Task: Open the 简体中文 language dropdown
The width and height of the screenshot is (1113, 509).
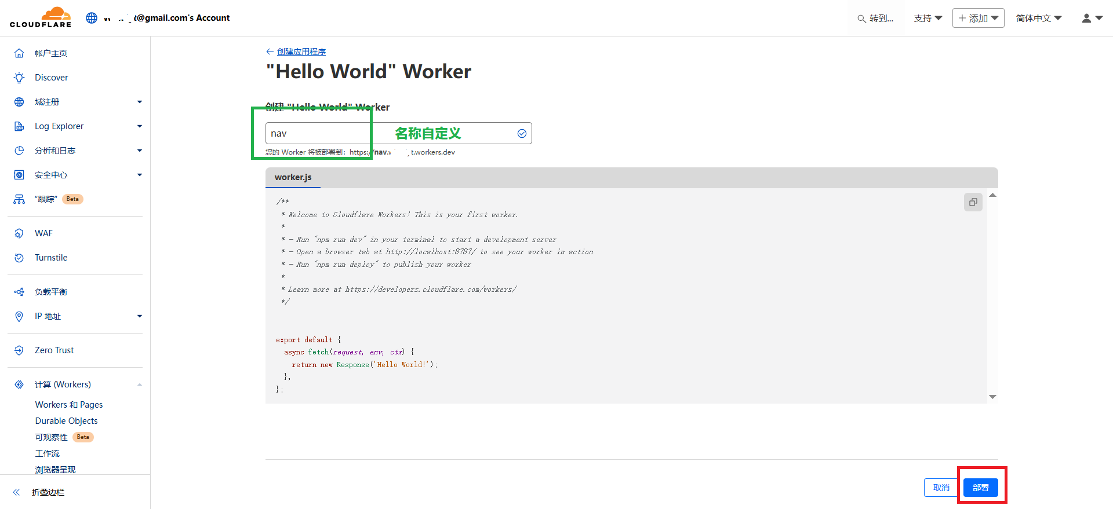Action: pyautogui.click(x=1038, y=18)
